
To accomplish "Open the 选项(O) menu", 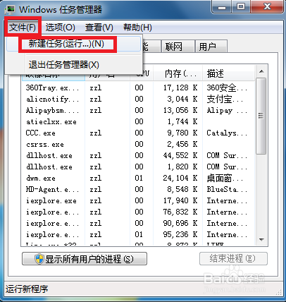I will click(60, 28).
